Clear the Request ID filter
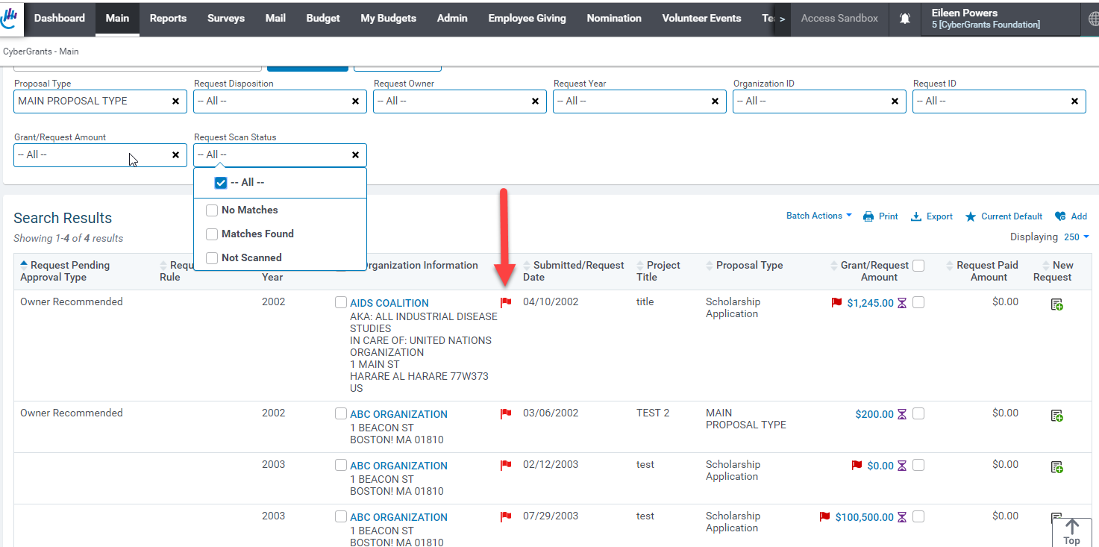Screen dimensions: 1099x547 click(1074, 101)
